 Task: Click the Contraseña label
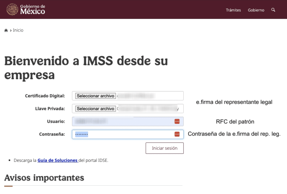click(x=52, y=134)
